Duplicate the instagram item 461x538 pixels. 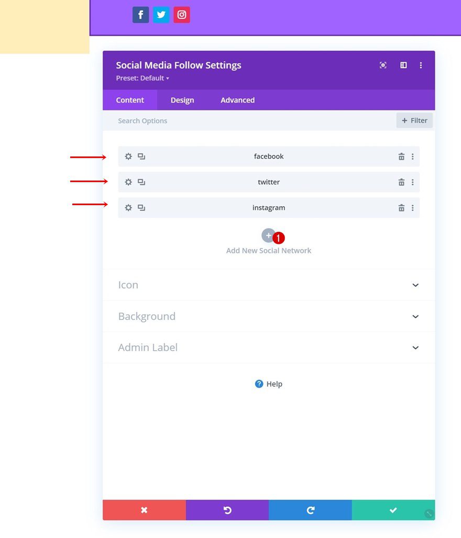(141, 208)
